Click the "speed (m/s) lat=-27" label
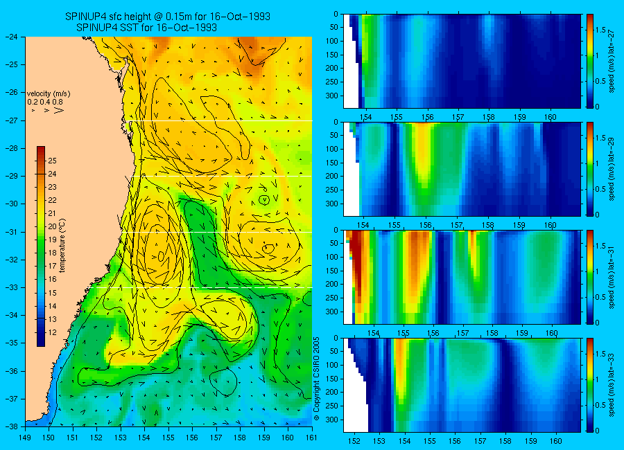Image resolution: width=624 pixels, height=450 pixels. pyautogui.click(x=612, y=61)
